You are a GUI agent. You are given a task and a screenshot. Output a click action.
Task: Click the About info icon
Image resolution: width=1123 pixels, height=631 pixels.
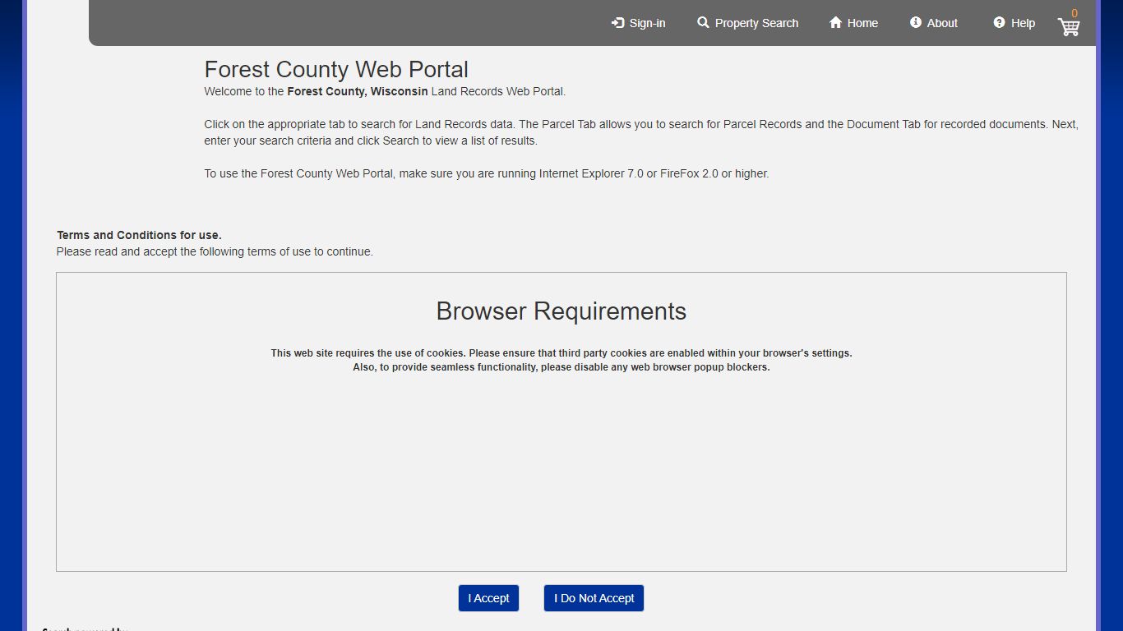[x=916, y=23]
